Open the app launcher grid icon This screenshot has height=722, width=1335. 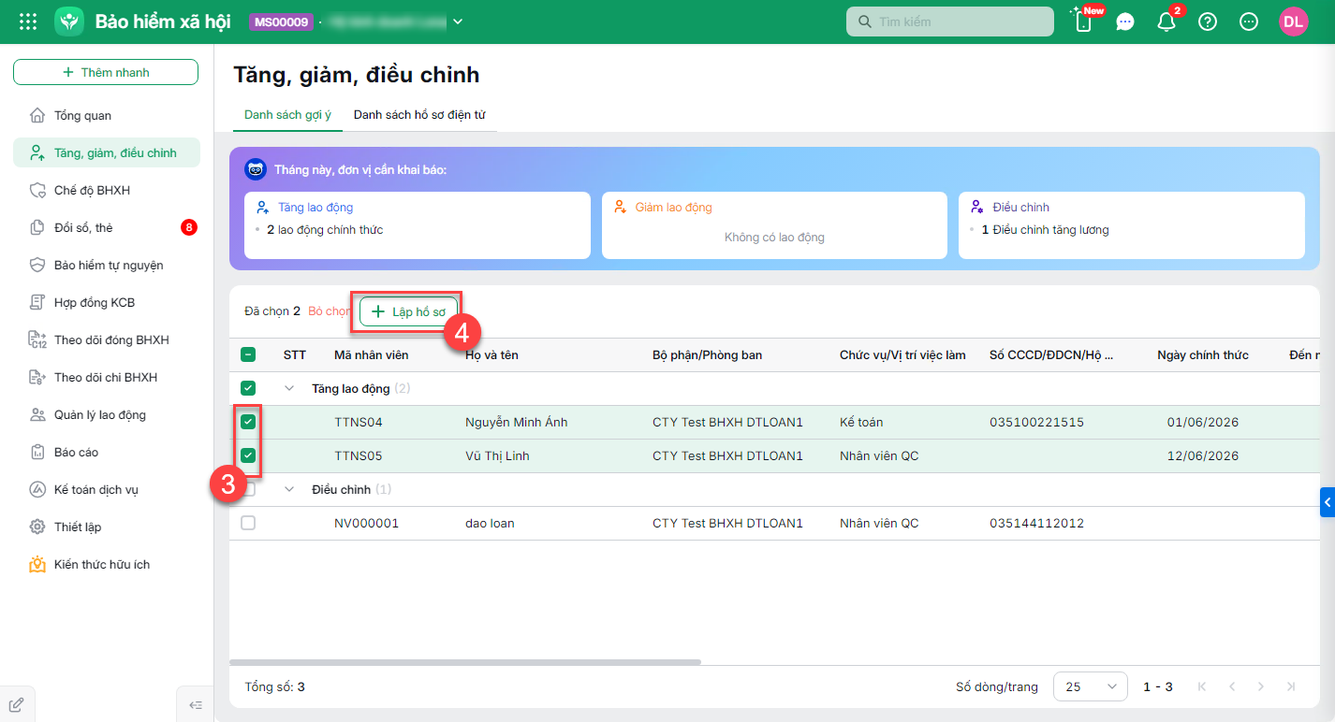[28, 22]
